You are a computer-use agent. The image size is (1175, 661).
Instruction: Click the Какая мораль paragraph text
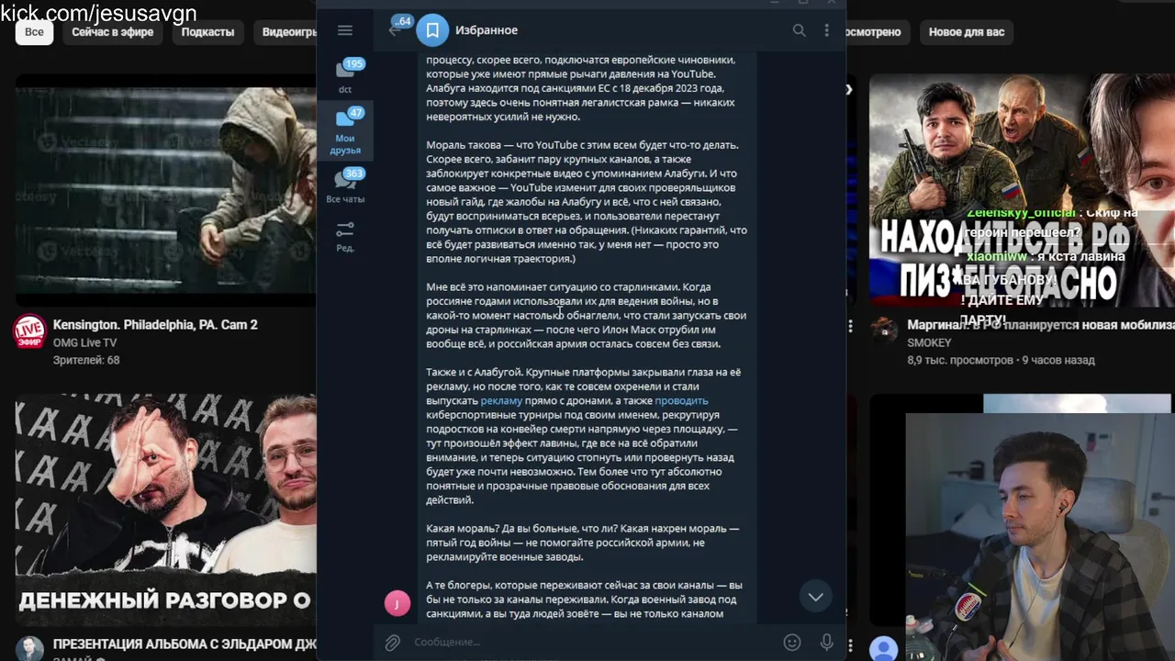[x=582, y=543]
